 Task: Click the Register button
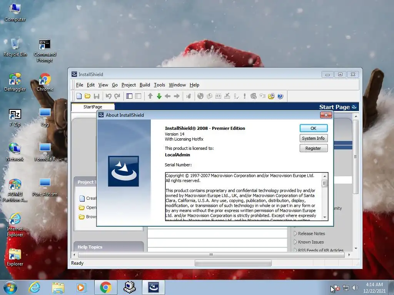click(x=313, y=148)
